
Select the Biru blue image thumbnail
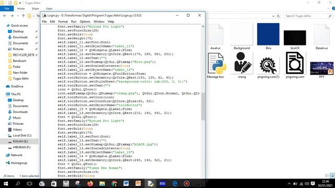pos(268,36)
